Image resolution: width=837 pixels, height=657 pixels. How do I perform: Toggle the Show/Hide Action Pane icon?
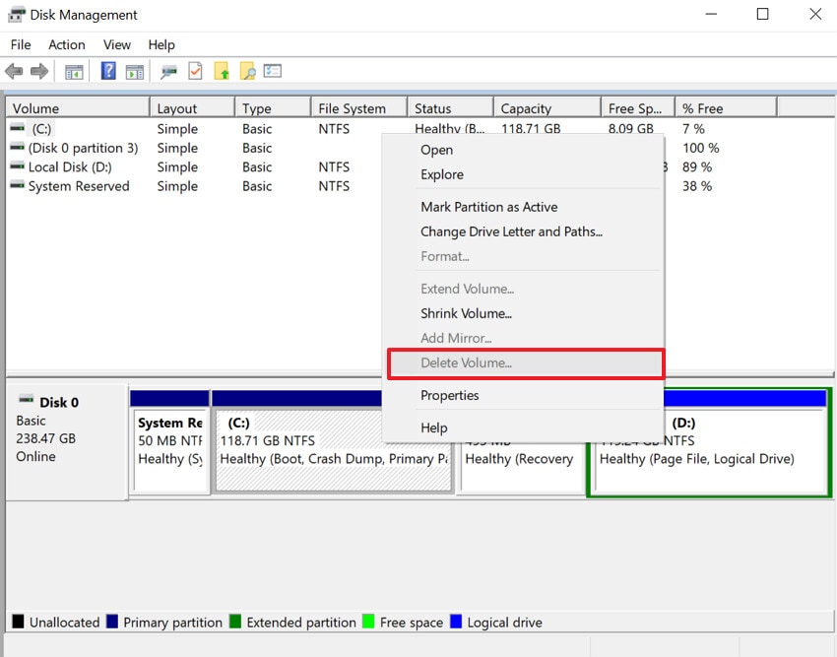[135, 71]
